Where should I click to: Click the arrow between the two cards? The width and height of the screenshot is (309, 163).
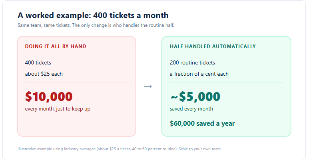point(148,87)
